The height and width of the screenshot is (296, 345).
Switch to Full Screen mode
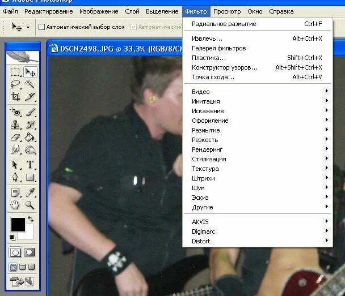click(31, 267)
